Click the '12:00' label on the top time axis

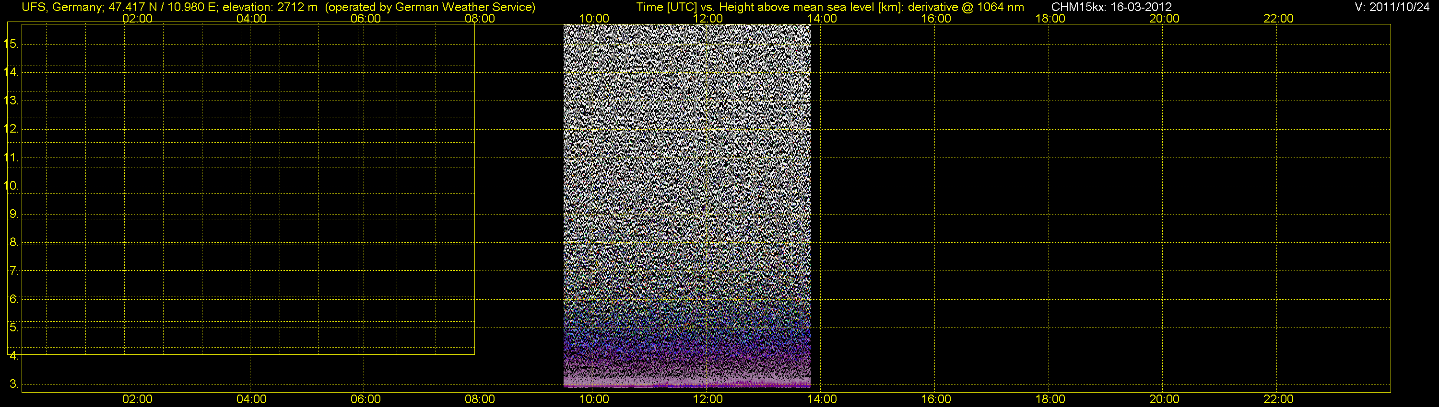[708, 18]
